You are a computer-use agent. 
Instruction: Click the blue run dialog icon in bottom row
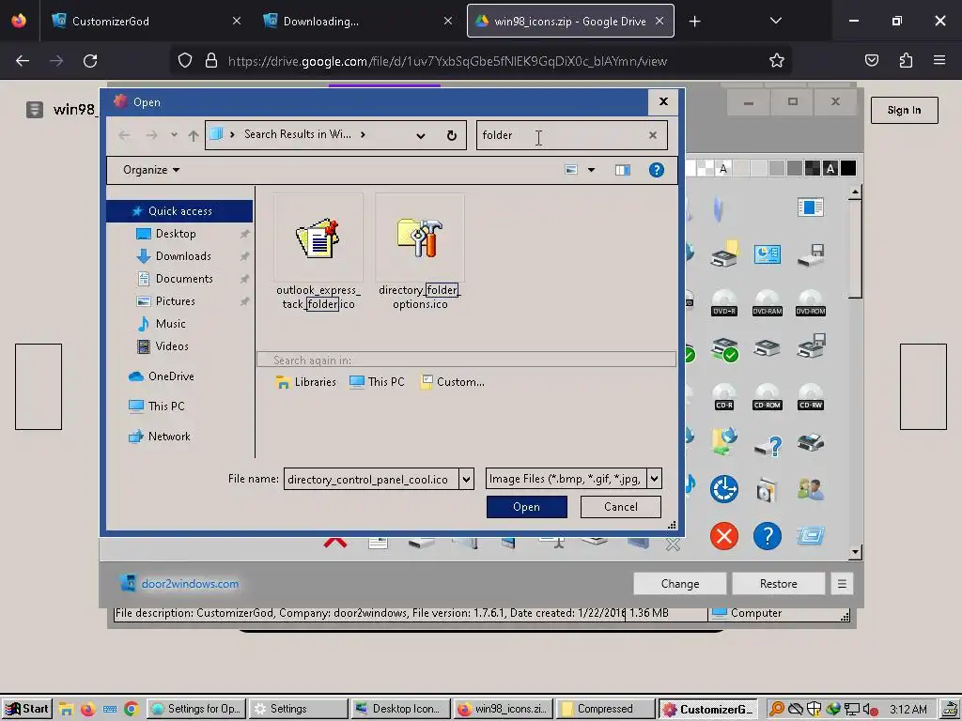pos(811,536)
